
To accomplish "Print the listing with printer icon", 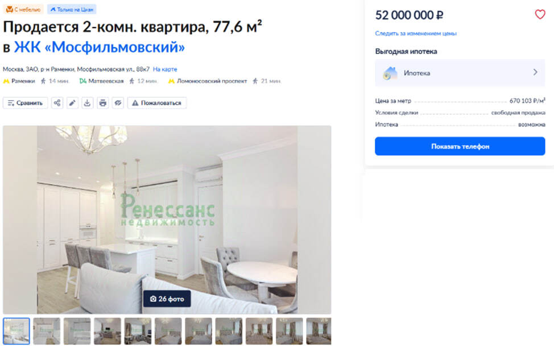I will tap(103, 103).
